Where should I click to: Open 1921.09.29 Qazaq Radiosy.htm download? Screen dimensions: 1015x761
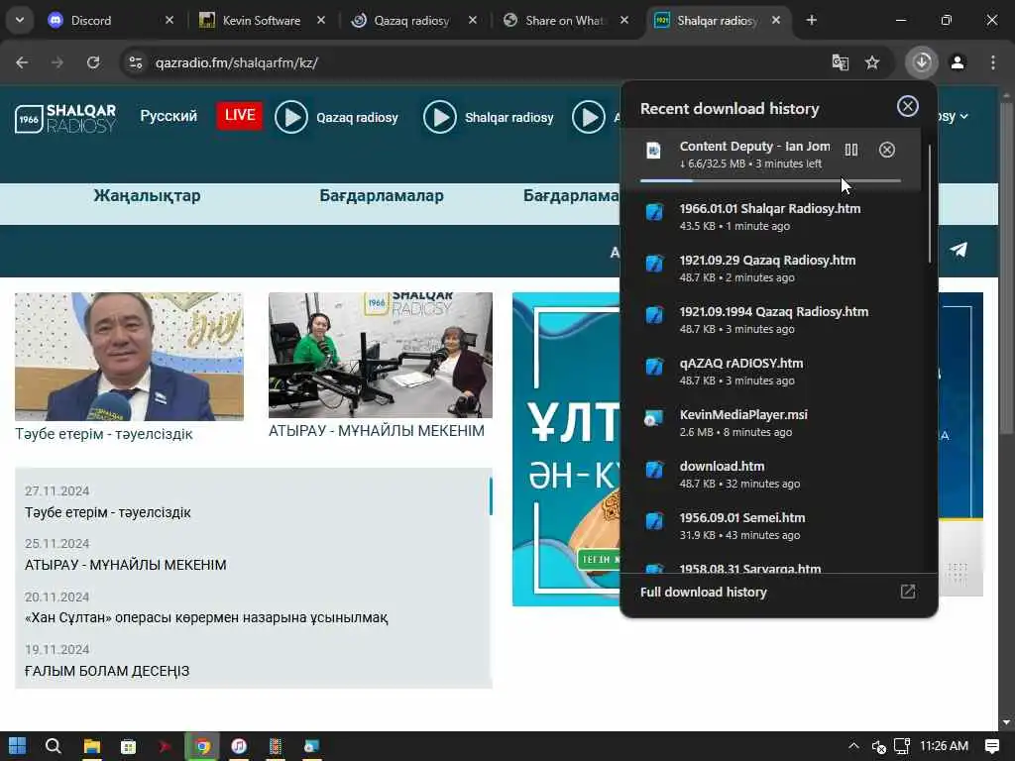tap(770, 268)
